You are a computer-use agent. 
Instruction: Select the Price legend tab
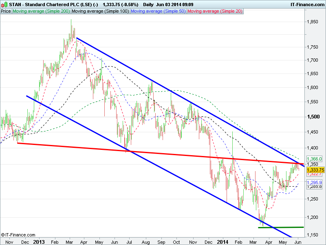click(x=6, y=11)
